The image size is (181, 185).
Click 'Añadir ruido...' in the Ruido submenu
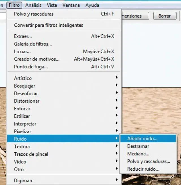(142, 139)
